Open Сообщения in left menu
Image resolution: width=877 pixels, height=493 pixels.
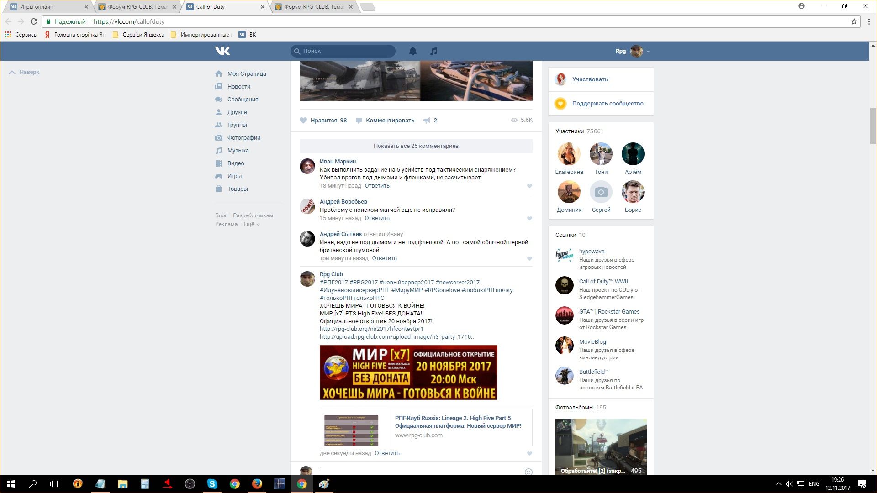click(243, 100)
